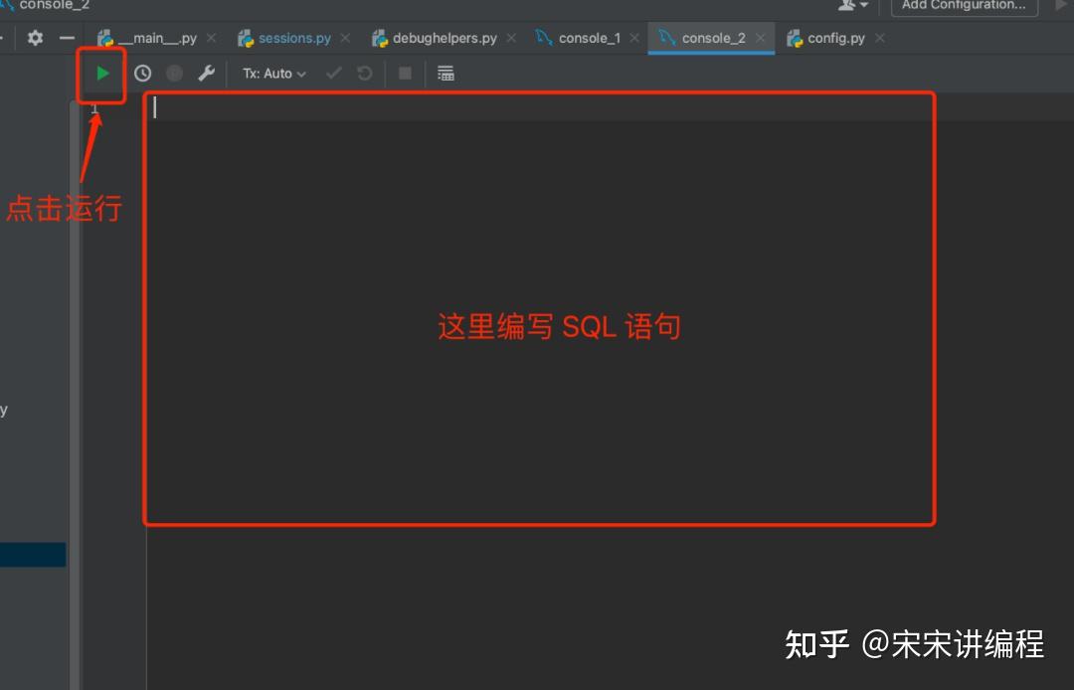Open the Tx: Auto transaction mode dropdown
This screenshot has width=1074, height=690.
[273, 73]
